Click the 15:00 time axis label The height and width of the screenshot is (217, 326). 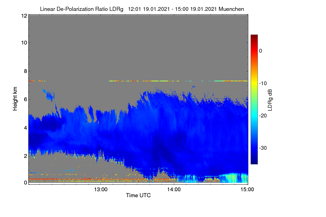247,190
